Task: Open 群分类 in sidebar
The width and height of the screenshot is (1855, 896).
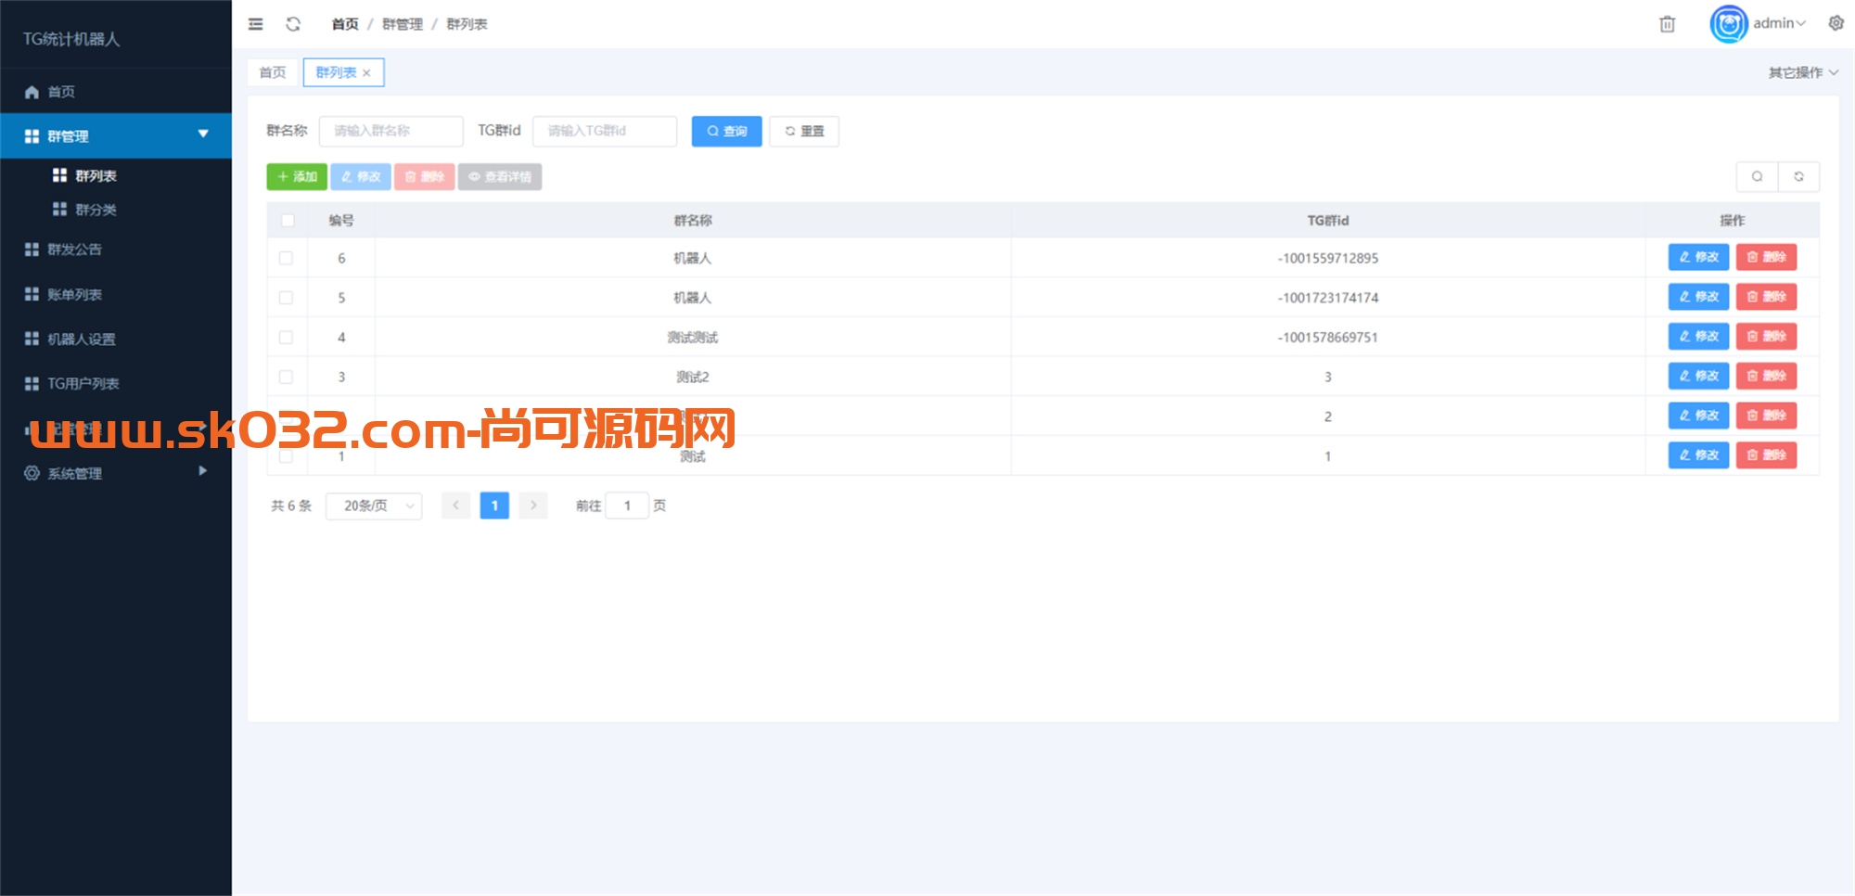Action: pos(116,210)
